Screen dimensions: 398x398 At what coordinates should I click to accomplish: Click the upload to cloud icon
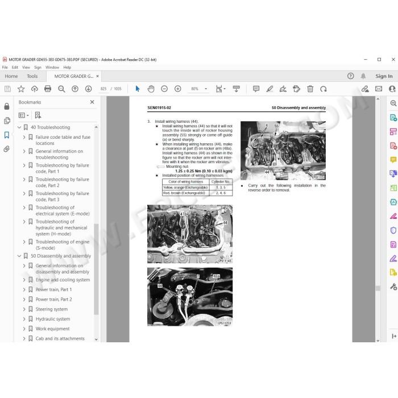pyautogui.click(x=35, y=89)
